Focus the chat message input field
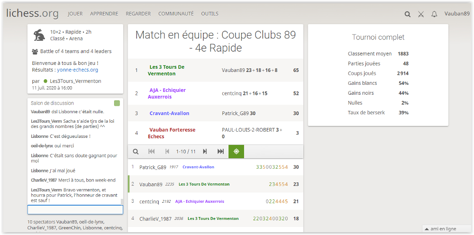 [x=75, y=209]
